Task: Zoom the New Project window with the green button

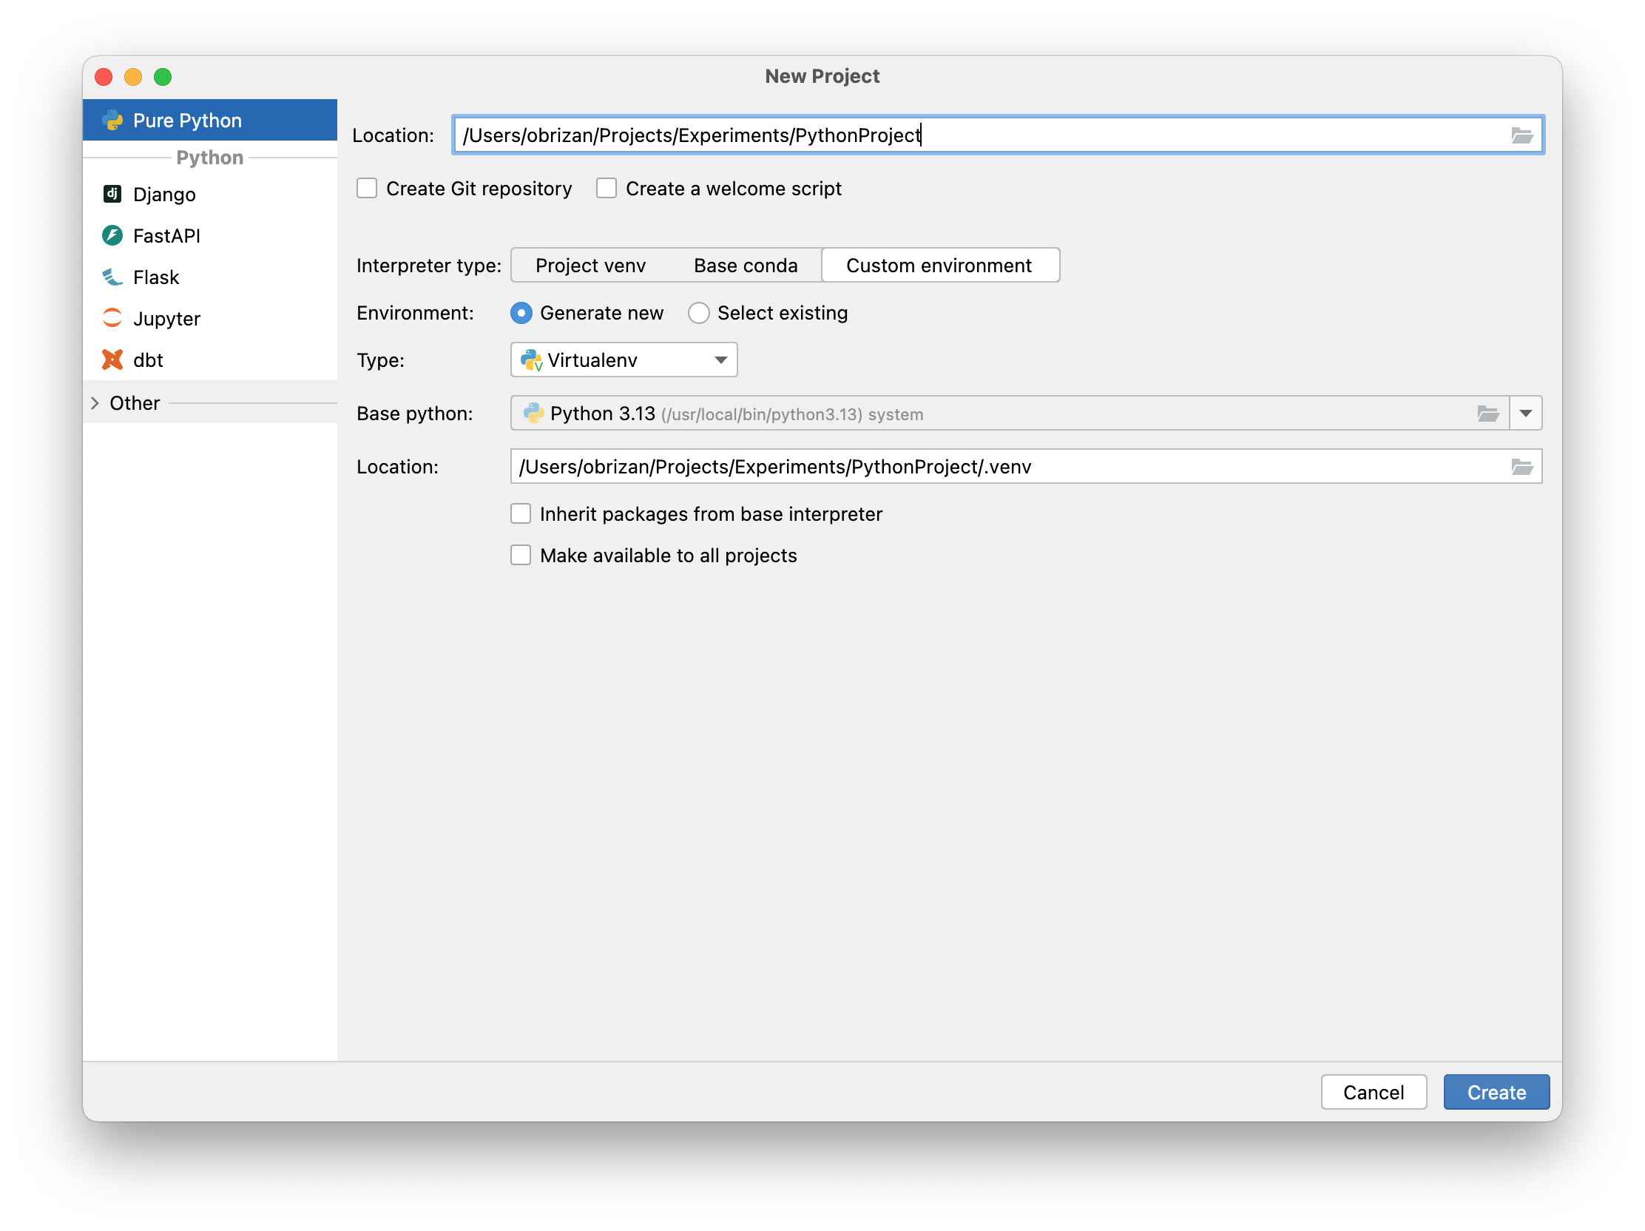Action: tap(163, 77)
